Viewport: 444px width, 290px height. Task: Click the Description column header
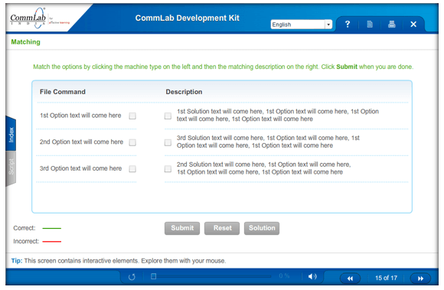pos(184,92)
